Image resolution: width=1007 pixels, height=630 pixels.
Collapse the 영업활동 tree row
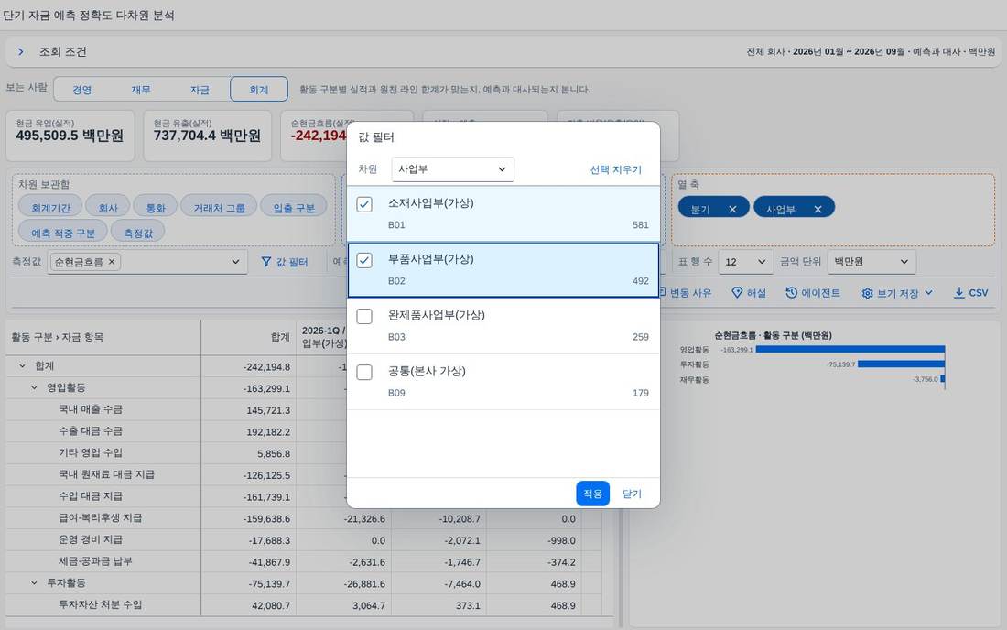[34, 388]
